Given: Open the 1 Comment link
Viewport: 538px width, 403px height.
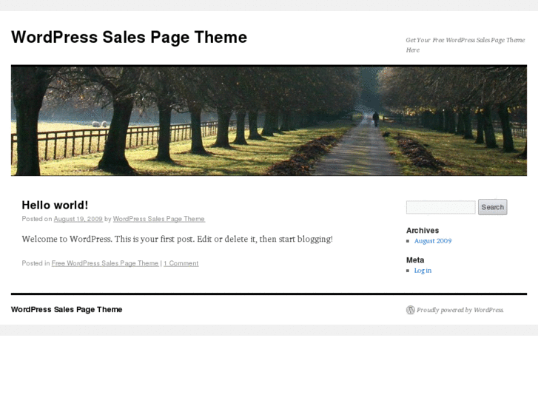Looking at the screenshot, I should click(x=181, y=263).
